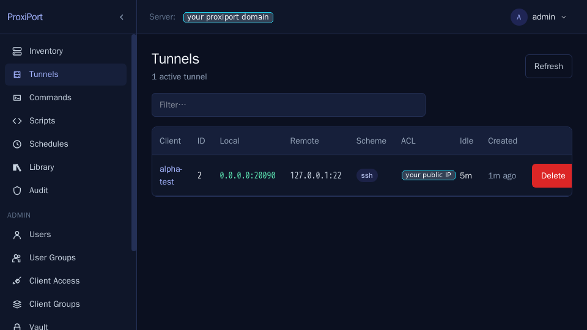Navigate to Scripts
The height and width of the screenshot is (330, 587).
(x=65, y=121)
